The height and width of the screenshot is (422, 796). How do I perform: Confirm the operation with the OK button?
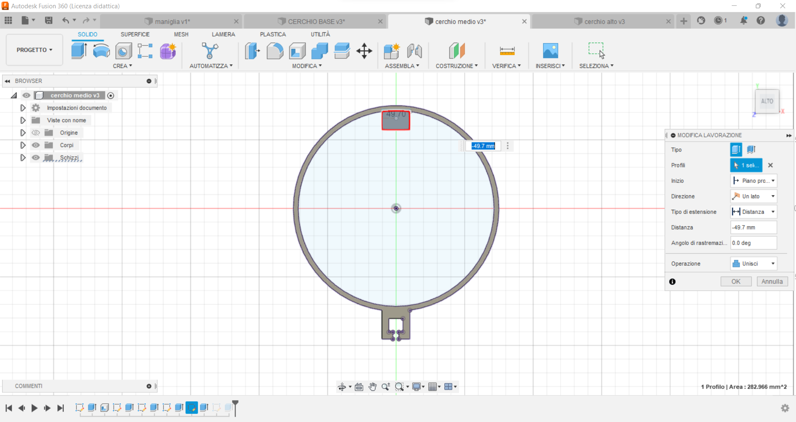point(736,281)
